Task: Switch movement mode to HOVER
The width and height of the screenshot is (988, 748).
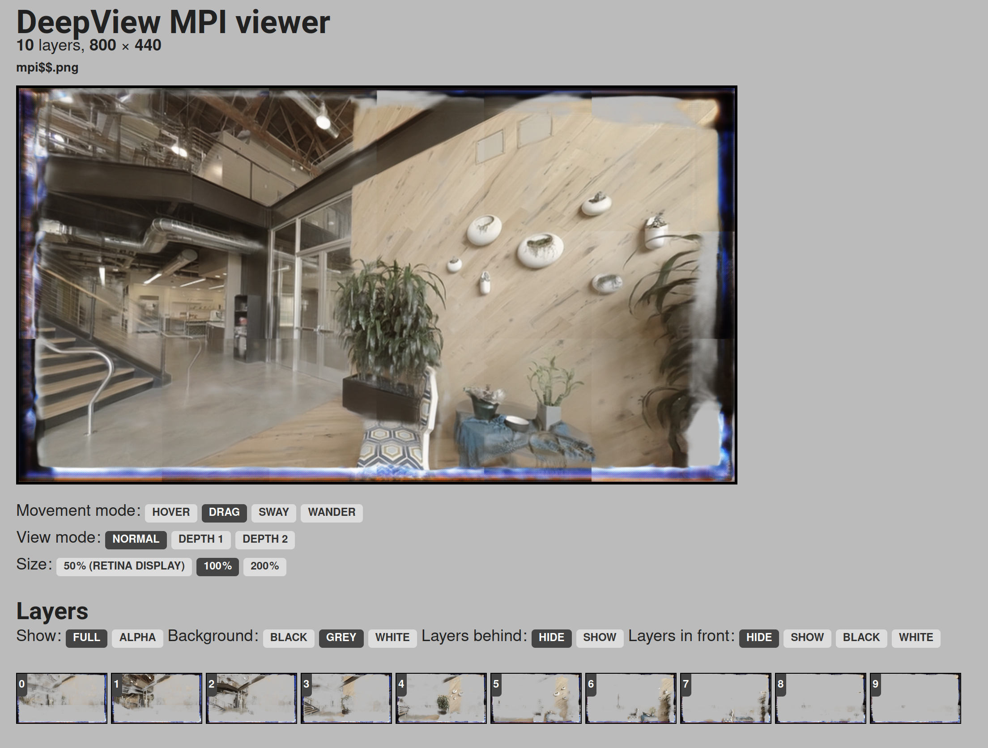Action: pyautogui.click(x=171, y=512)
